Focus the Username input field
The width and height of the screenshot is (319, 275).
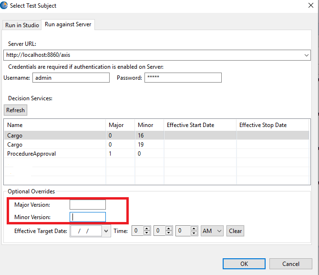71,78
